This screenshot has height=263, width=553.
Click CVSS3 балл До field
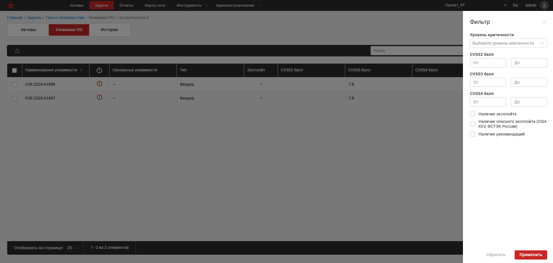click(529, 82)
